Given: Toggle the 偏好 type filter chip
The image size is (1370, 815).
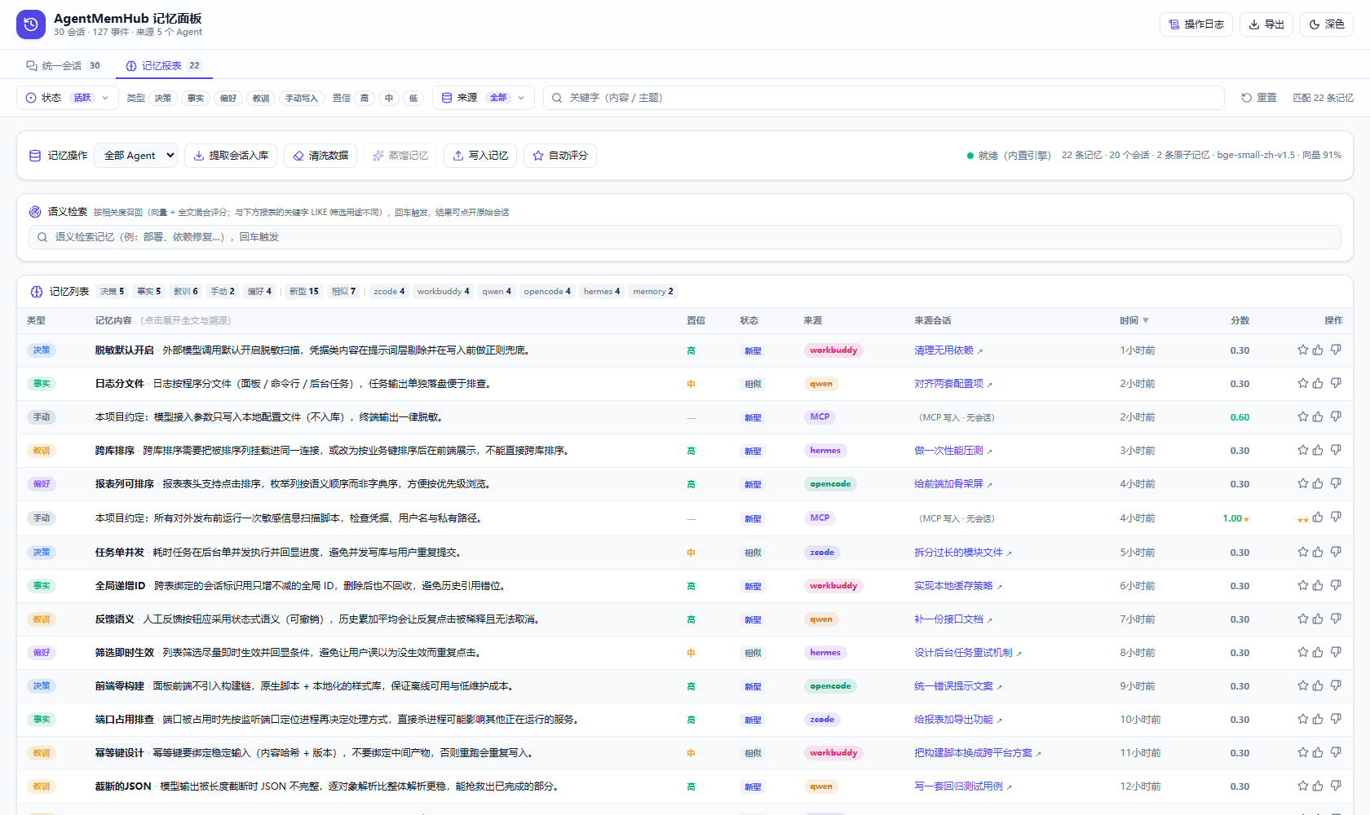Looking at the screenshot, I should [x=228, y=98].
